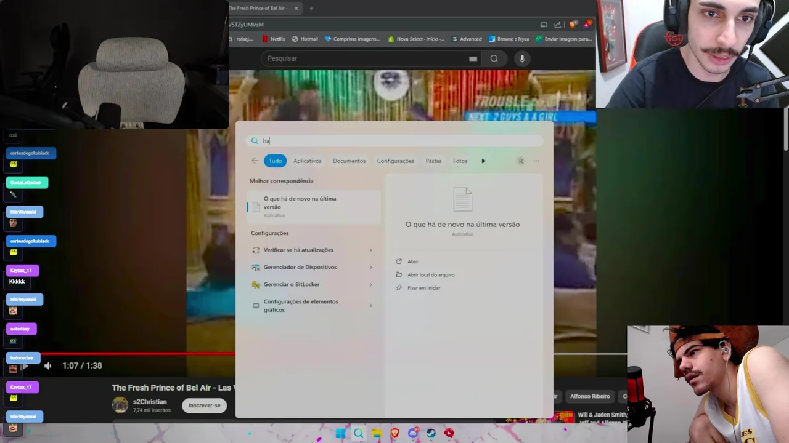Open on-screen keyboard in YouTube search box
Viewport: 789px width, 443px height.
coord(473,58)
